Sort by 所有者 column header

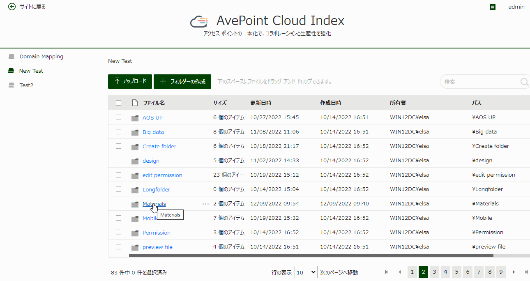[x=398, y=103]
